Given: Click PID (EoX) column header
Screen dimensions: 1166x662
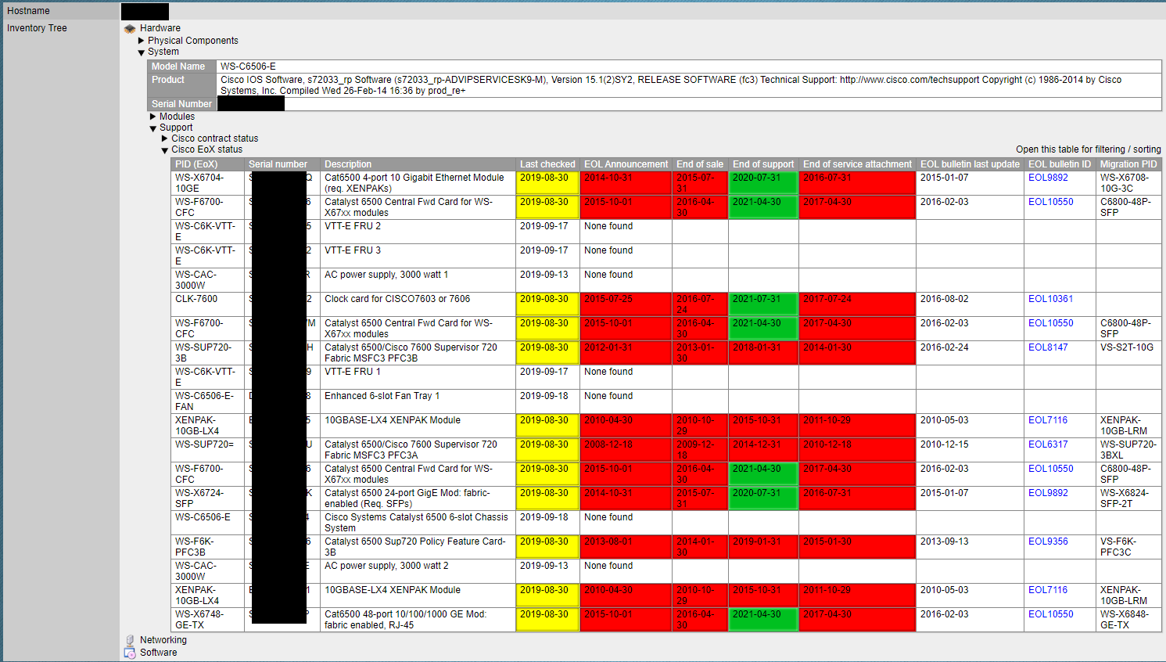Looking at the screenshot, I should pos(208,164).
